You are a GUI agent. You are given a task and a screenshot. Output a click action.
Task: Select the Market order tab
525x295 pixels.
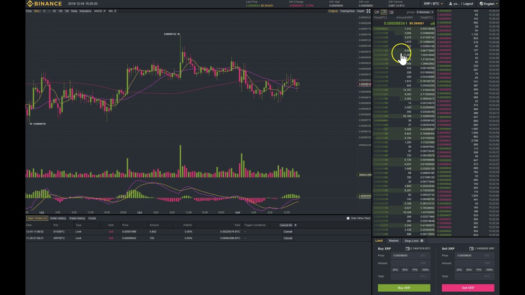click(x=394, y=241)
